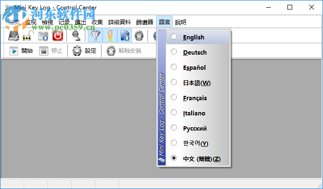Select the 日本語(W) radio button

[174, 82]
